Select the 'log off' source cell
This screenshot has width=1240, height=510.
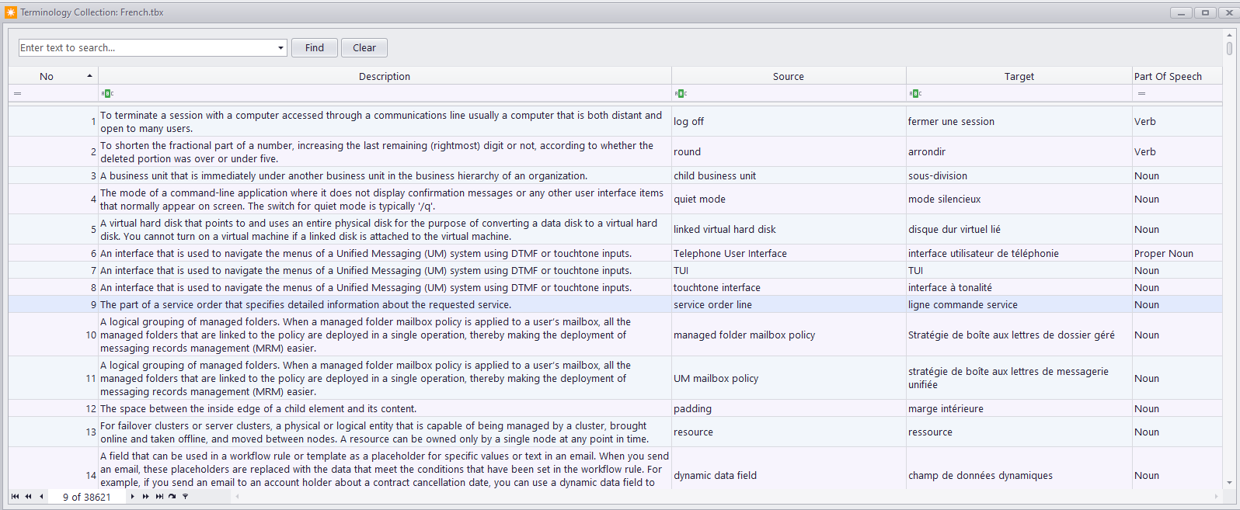pos(789,122)
